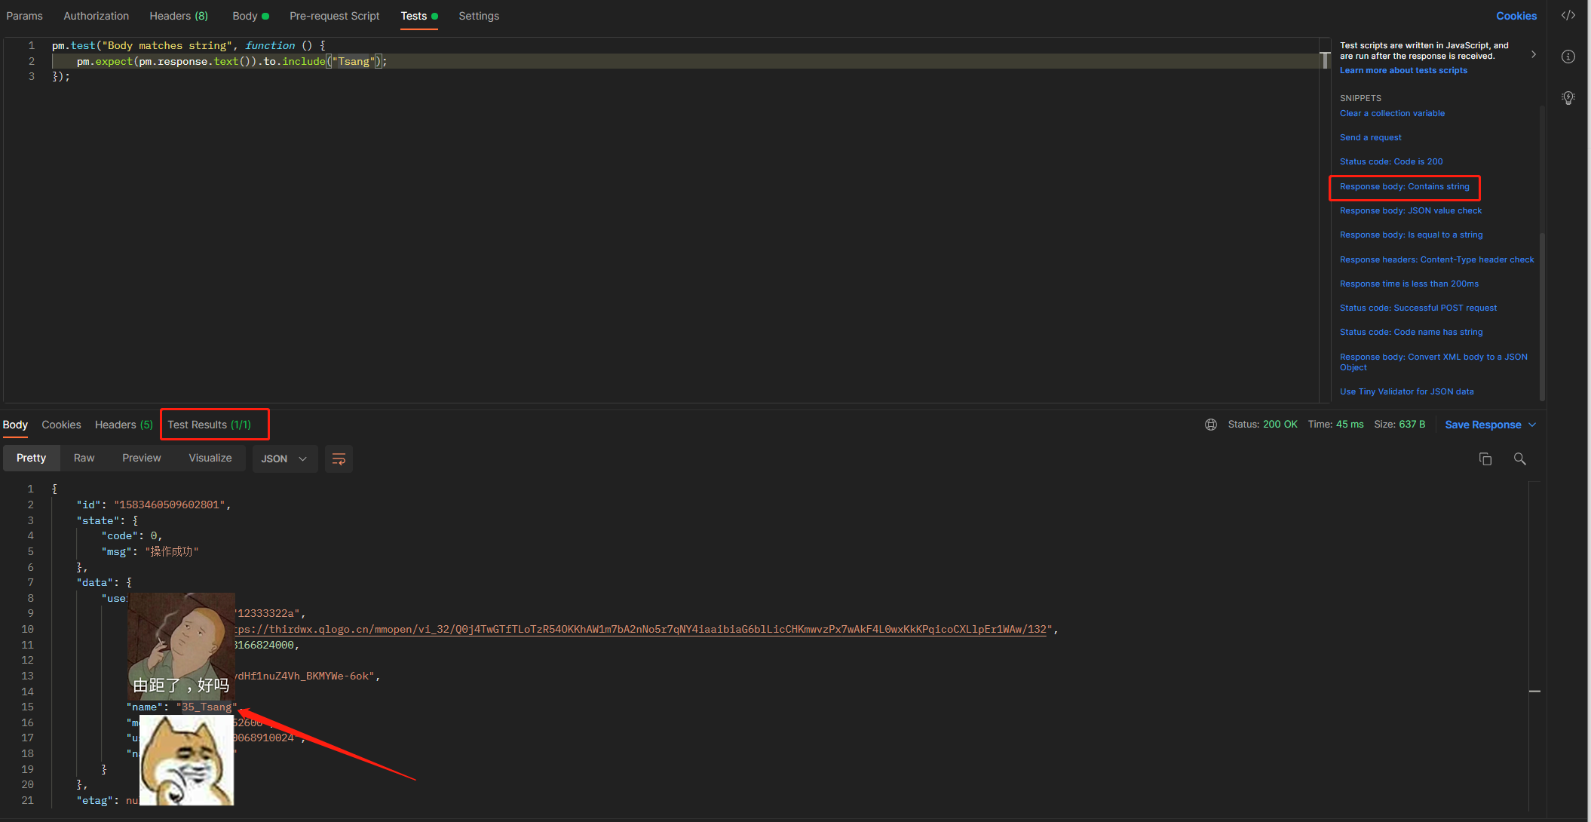Image resolution: width=1591 pixels, height=822 pixels.
Task: Click the "msg" value in response
Action: pyautogui.click(x=172, y=551)
